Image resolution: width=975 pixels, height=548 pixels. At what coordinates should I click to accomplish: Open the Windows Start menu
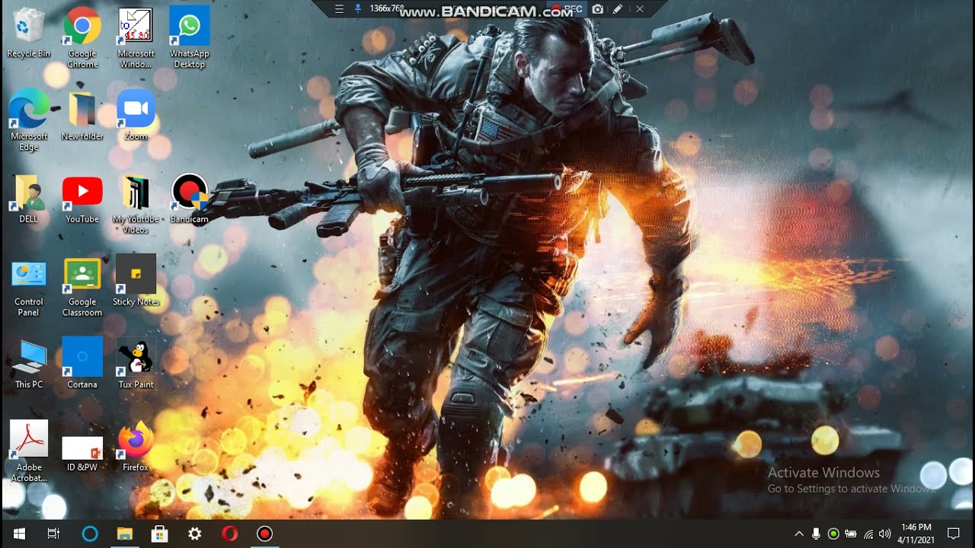click(19, 534)
